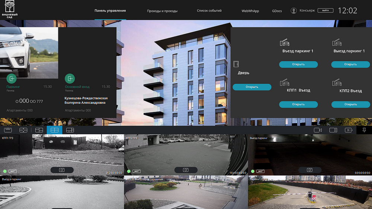The height and width of the screenshot is (209, 372).
Task: Click the barrier icon above КПП1 Въезд
Action: coord(285,82)
